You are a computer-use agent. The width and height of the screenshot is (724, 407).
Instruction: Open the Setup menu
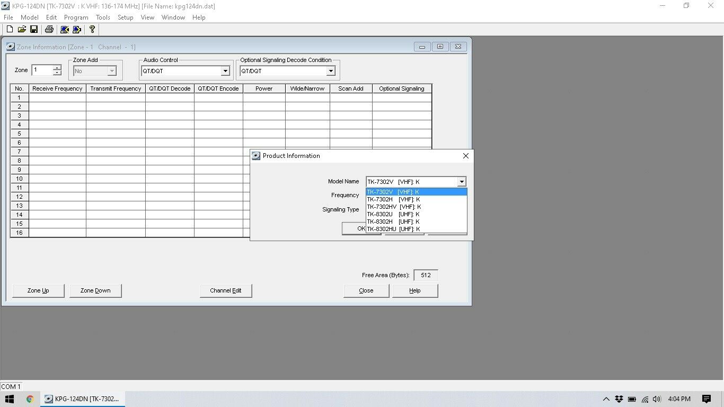click(x=126, y=17)
